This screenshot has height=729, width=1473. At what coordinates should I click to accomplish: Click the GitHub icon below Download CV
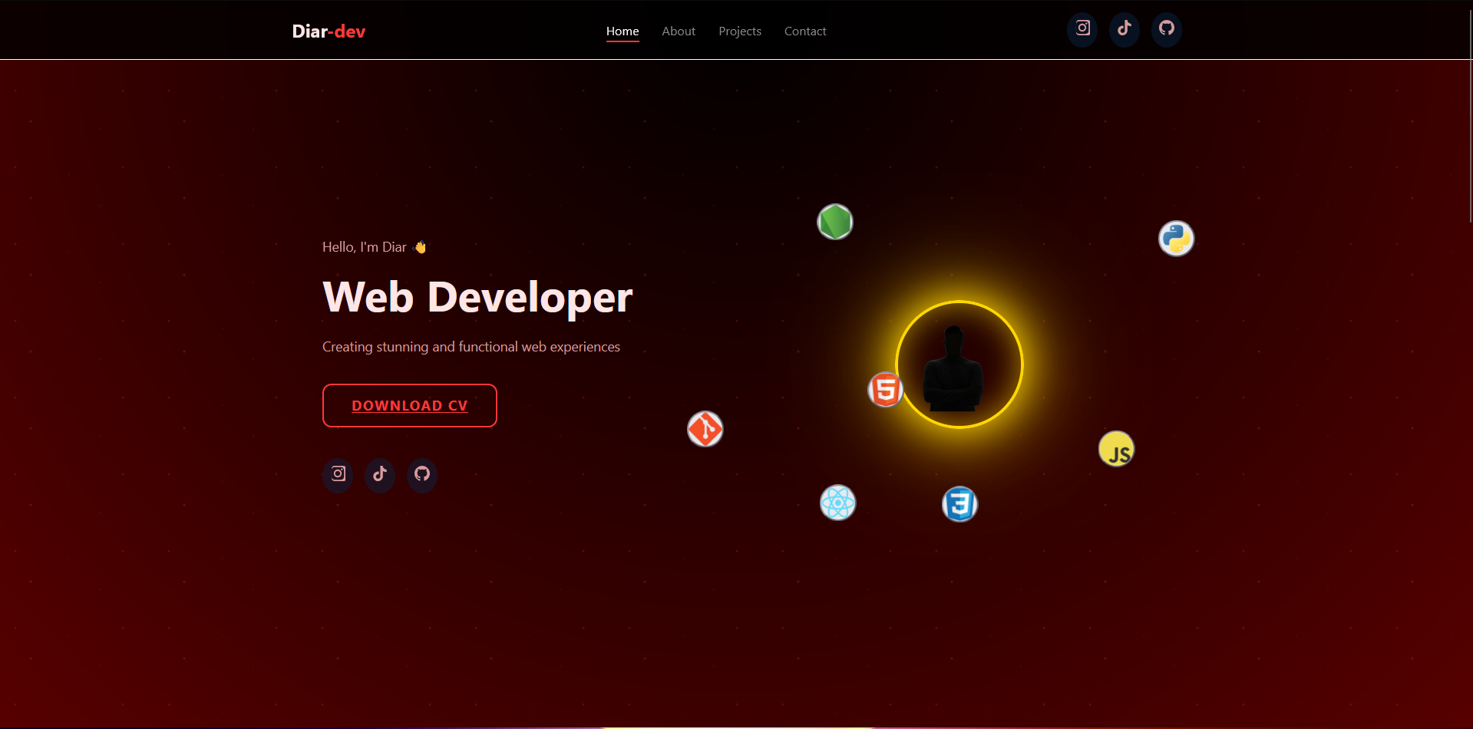tap(422, 474)
